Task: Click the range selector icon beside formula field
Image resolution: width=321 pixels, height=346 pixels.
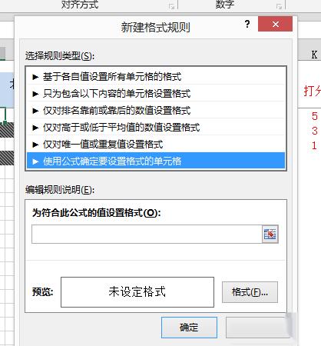Action: 270,234
